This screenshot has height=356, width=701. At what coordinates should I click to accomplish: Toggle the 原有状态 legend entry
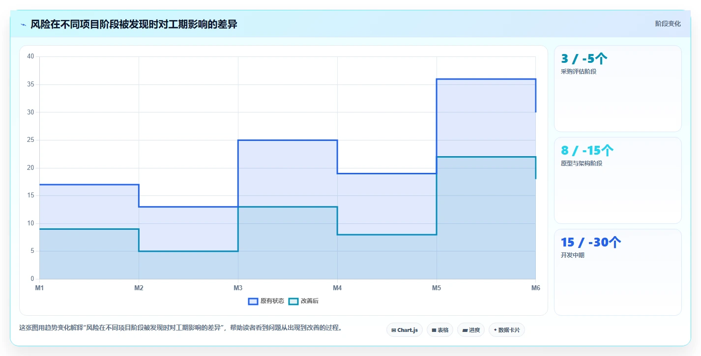coord(266,301)
